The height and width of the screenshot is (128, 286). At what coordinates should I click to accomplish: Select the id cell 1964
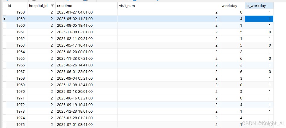(x=17, y=52)
